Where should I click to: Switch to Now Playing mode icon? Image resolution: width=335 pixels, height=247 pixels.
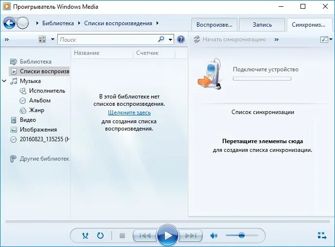click(322, 235)
